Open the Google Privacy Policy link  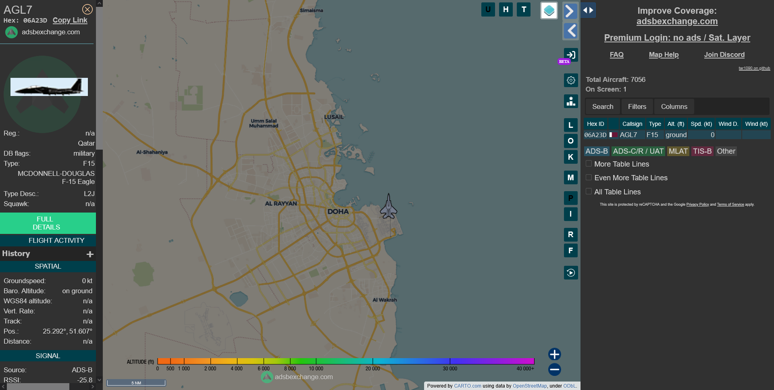coord(697,204)
